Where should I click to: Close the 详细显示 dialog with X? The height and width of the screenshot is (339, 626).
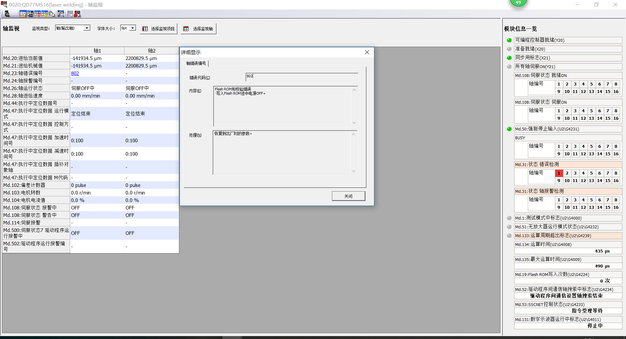(x=367, y=52)
